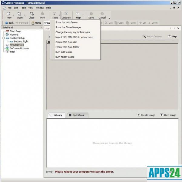
Task: Open the Help toolbar dropdown arrow
Action: coord(83,15)
